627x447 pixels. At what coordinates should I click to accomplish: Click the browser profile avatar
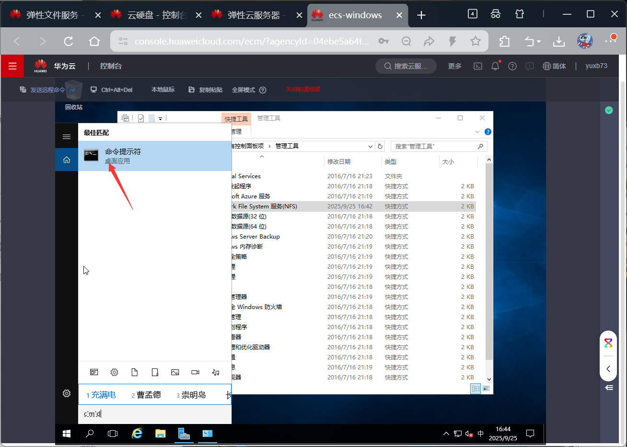pos(585,41)
